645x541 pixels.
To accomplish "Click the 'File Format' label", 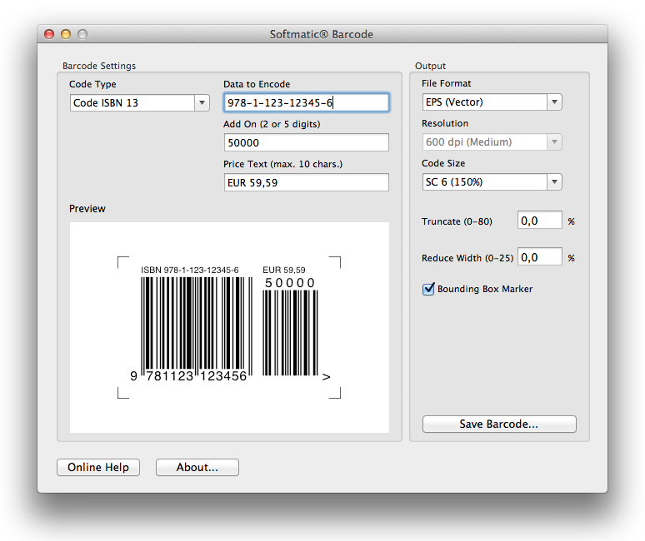I will point(447,83).
